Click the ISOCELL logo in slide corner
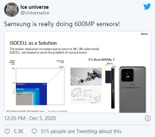155x137 pixels. 144,34
